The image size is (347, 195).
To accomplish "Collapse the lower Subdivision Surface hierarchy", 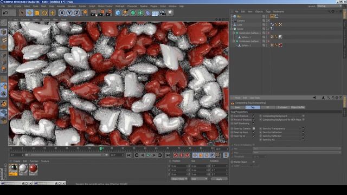I will (x=234, y=41).
